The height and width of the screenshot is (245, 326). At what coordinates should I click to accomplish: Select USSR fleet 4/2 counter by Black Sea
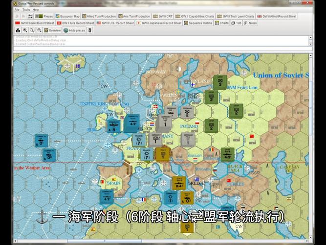pyautogui.click(x=228, y=154)
